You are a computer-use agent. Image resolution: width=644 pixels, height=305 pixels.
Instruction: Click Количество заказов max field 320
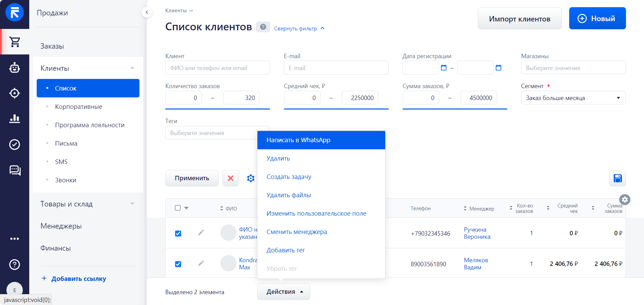tap(241, 98)
